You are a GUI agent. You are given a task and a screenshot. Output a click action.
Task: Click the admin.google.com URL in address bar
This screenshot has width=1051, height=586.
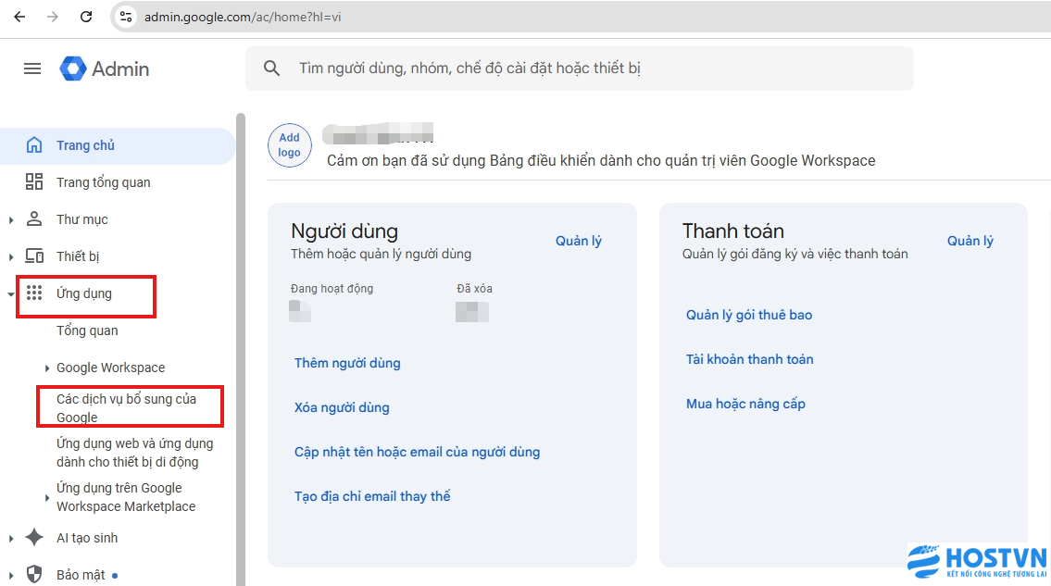click(243, 17)
